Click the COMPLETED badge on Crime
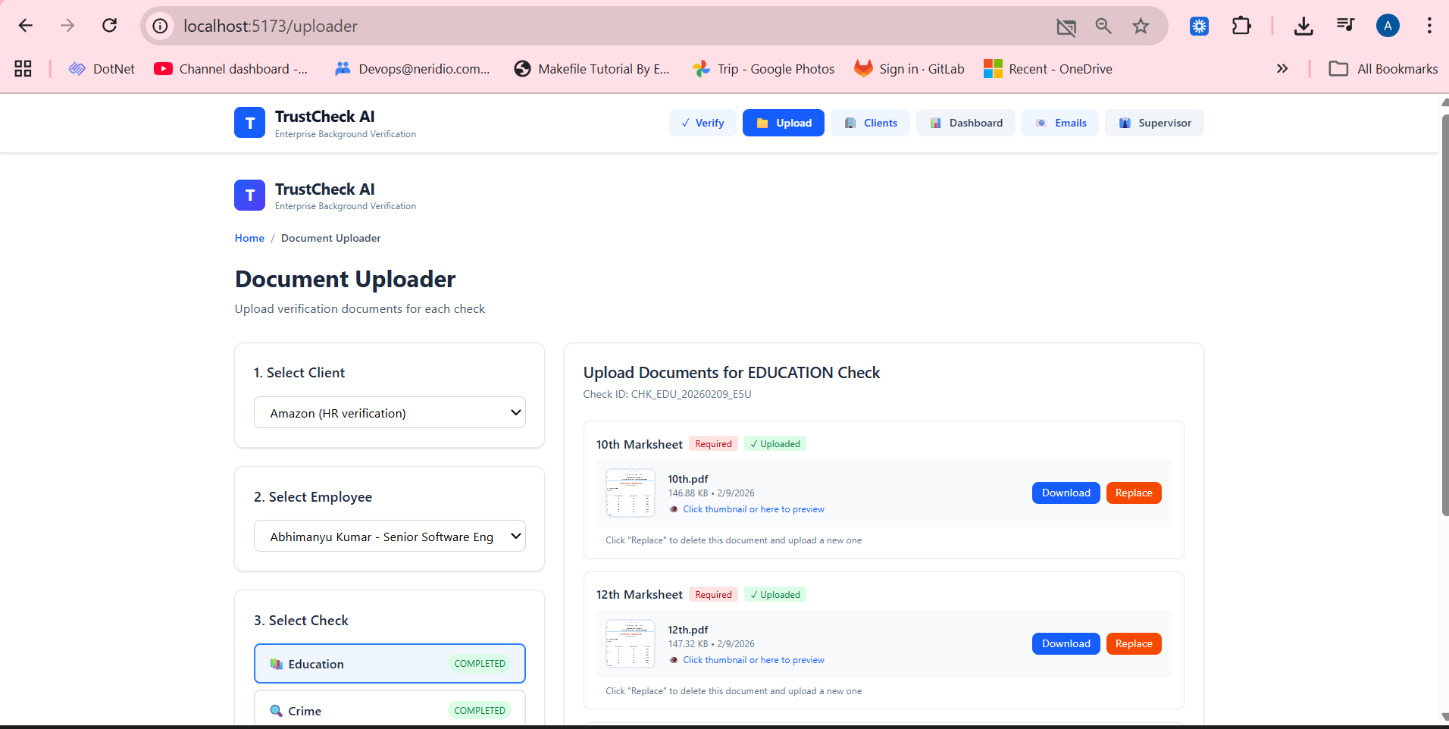Viewport: 1449px width, 729px height. pos(480,710)
